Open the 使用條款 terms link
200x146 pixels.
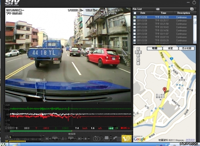(x=190, y=140)
